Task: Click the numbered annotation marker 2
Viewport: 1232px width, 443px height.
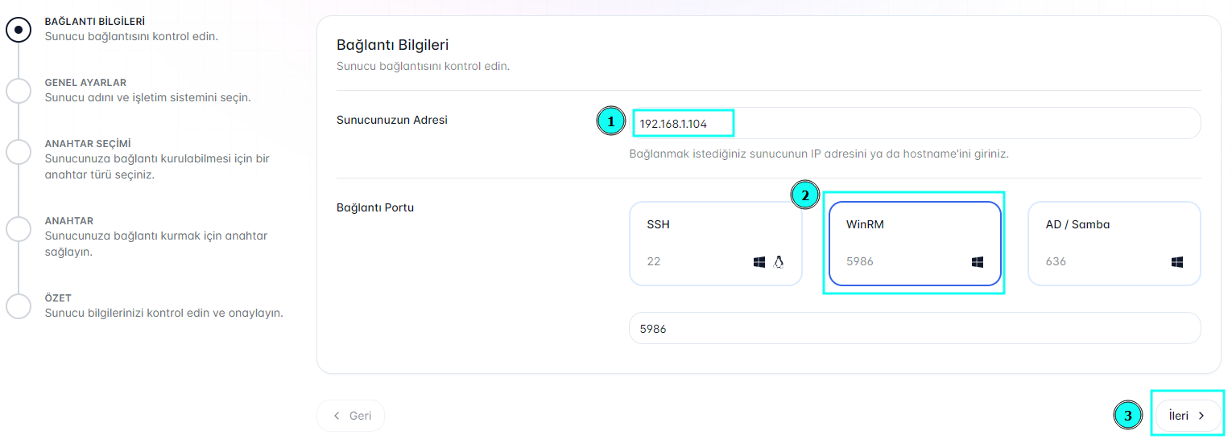Action: click(805, 195)
